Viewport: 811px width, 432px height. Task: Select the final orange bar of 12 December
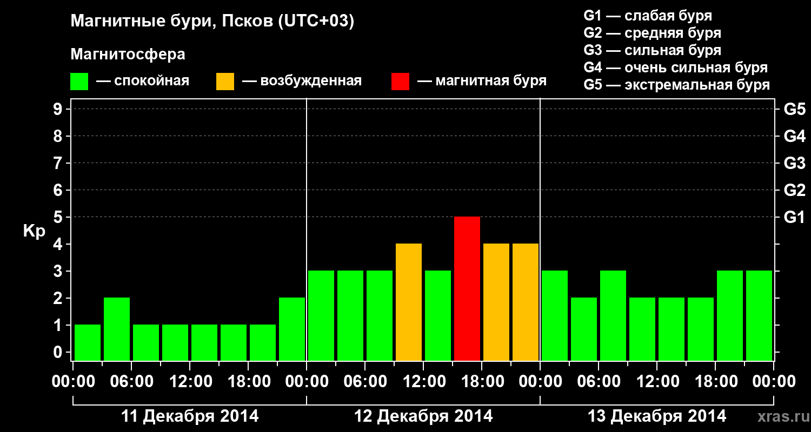(x=526, y=302)
